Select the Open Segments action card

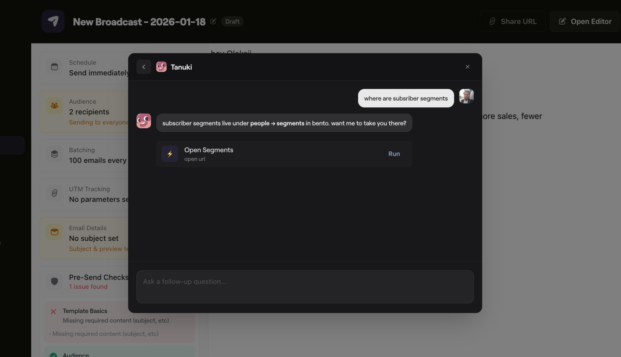pos(284,154)
